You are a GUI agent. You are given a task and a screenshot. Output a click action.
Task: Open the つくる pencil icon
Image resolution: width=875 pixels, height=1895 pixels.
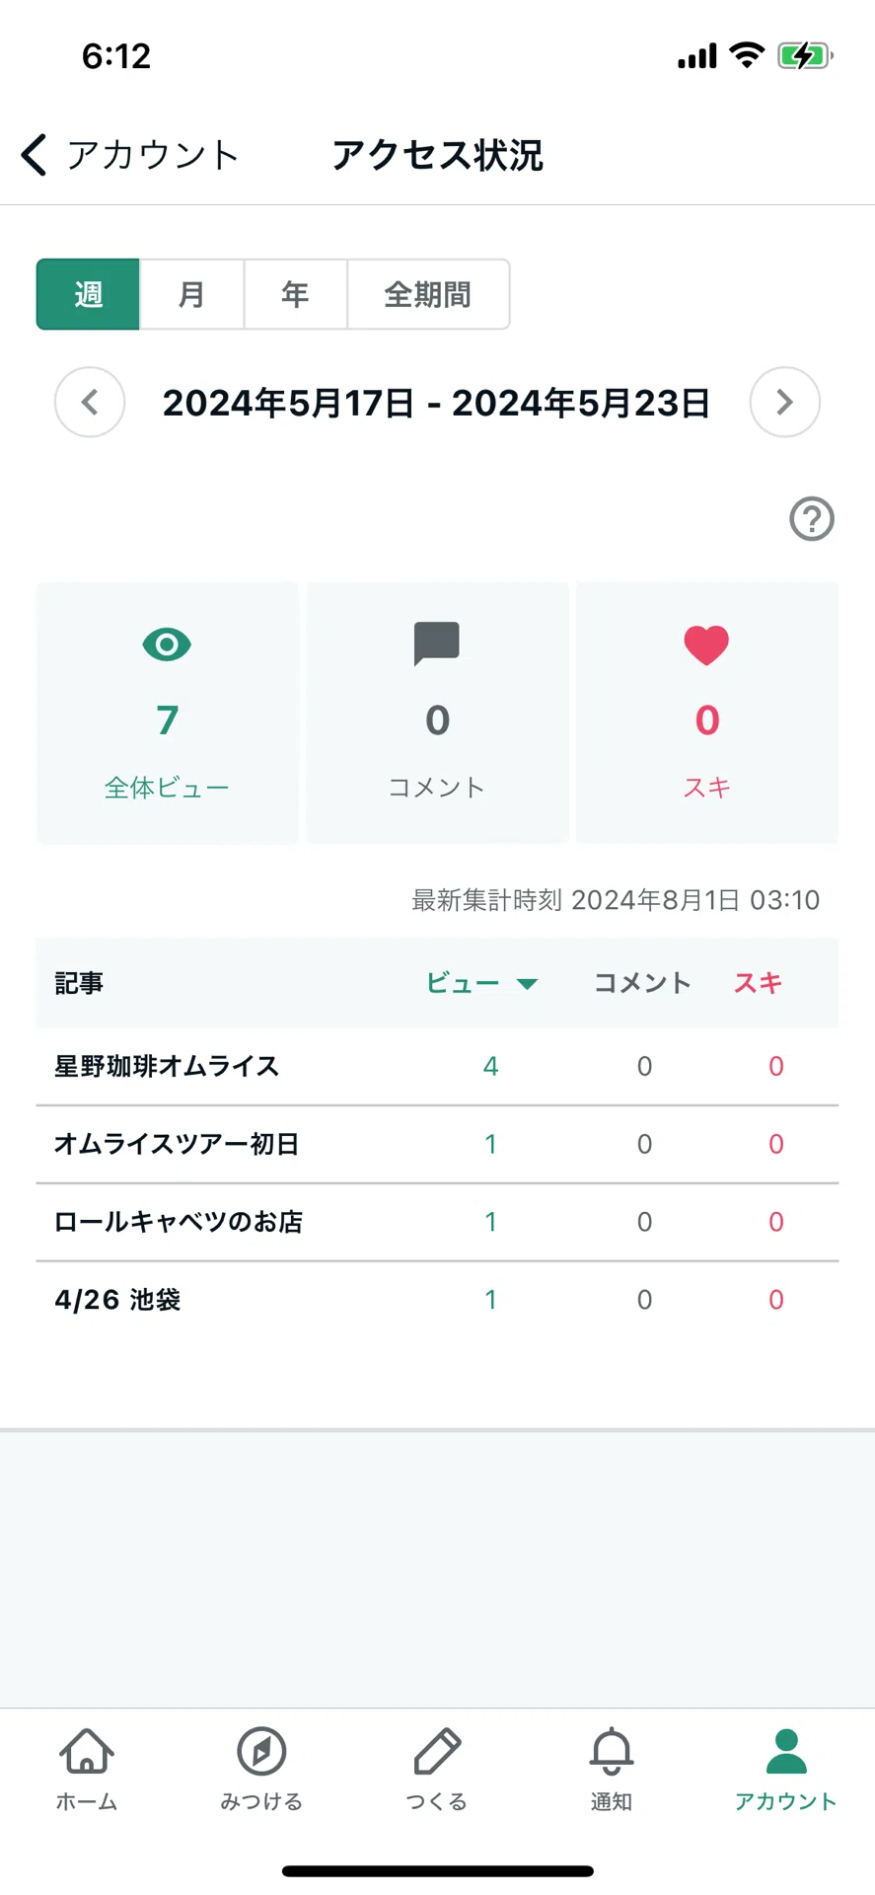pos(437,1752)
